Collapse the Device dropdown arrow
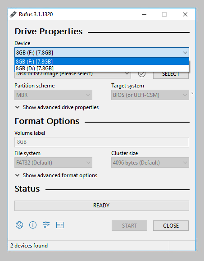This screenshot has width=204, height=261. tap(185, 53)
